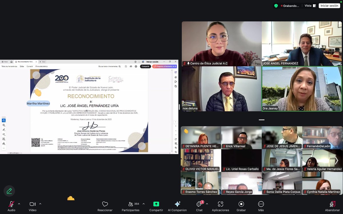Viewport: 343px width, 214px height.
Task: Click the print icon in Acrobat toolbar
Action: click(x=136, y=66)
